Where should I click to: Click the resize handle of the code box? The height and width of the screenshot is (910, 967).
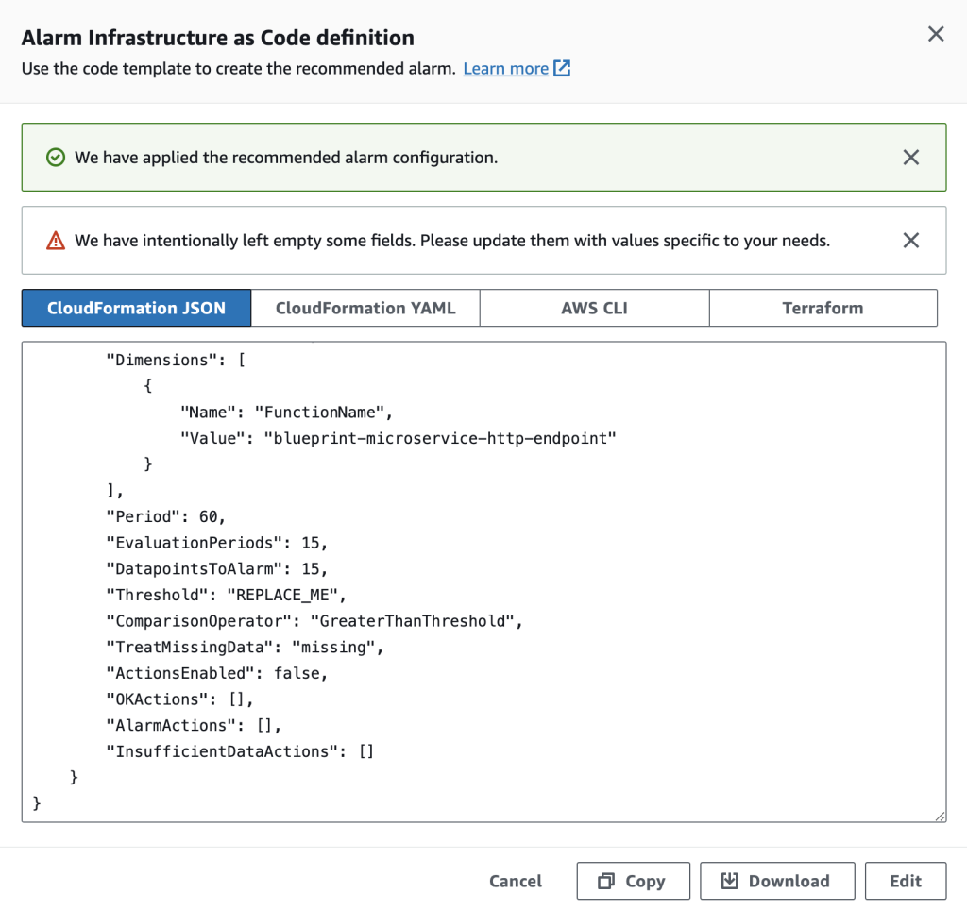[941, 817]
